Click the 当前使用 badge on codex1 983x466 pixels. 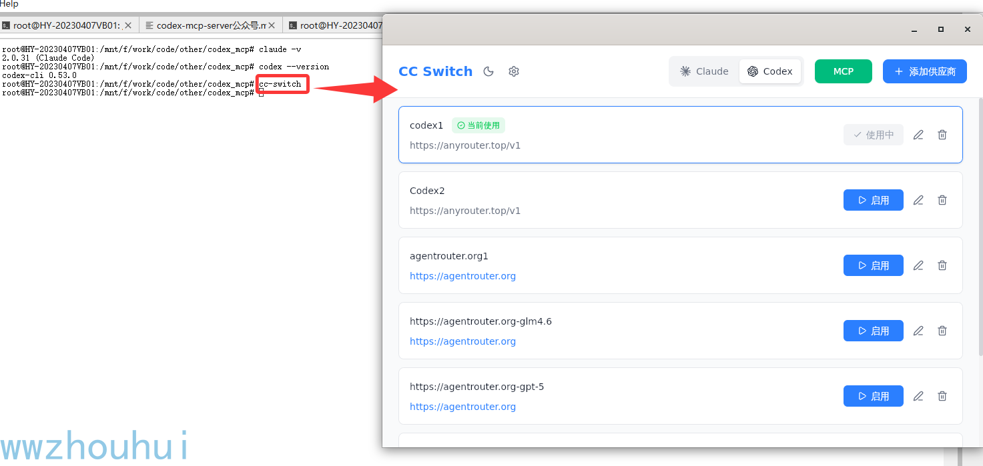[478, 125]
